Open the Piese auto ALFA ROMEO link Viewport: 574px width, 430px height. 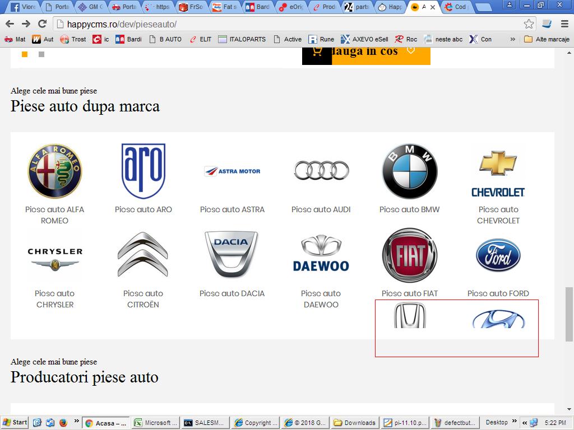54,215
